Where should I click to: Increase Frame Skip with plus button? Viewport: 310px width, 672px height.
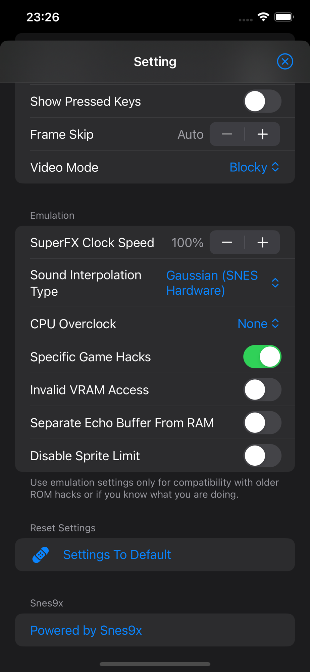pyautogui.click(x=263, y=134)
